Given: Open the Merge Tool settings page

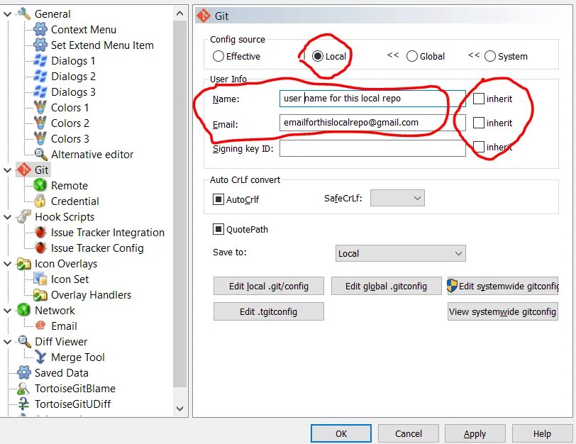Looking at the screenshot, I should pos(78,357).
